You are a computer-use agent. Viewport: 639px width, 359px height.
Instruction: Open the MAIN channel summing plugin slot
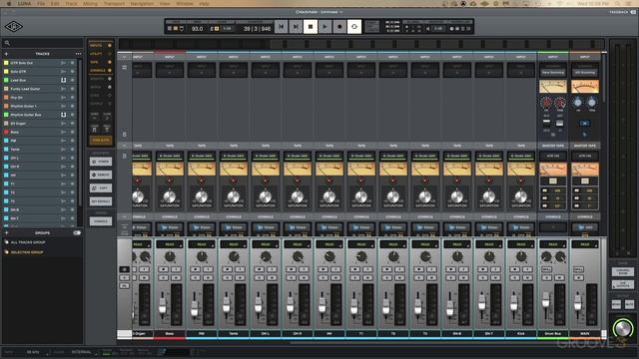coord(585,73)
